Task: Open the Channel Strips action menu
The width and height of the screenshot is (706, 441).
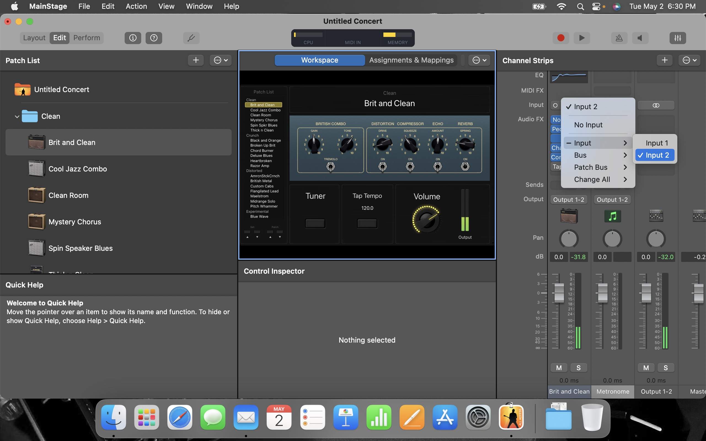Action: click(689, 60)
